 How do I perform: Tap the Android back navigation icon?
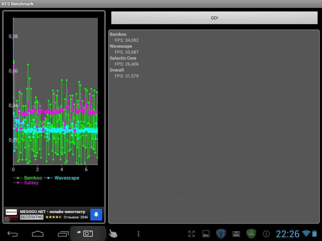13,234
